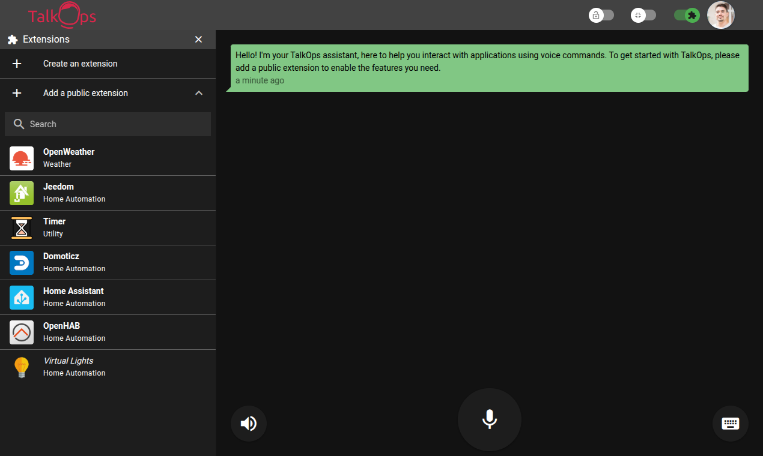This screenshot has width=763, height=456.
Task: Click the Extensions puzzle icon
Action: click(x=13, y=40)
